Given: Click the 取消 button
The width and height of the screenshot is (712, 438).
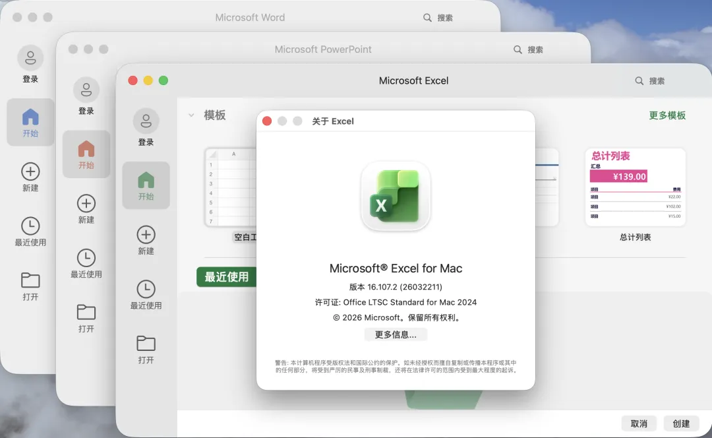Looking at the screenshot, I should pos(639,423).
